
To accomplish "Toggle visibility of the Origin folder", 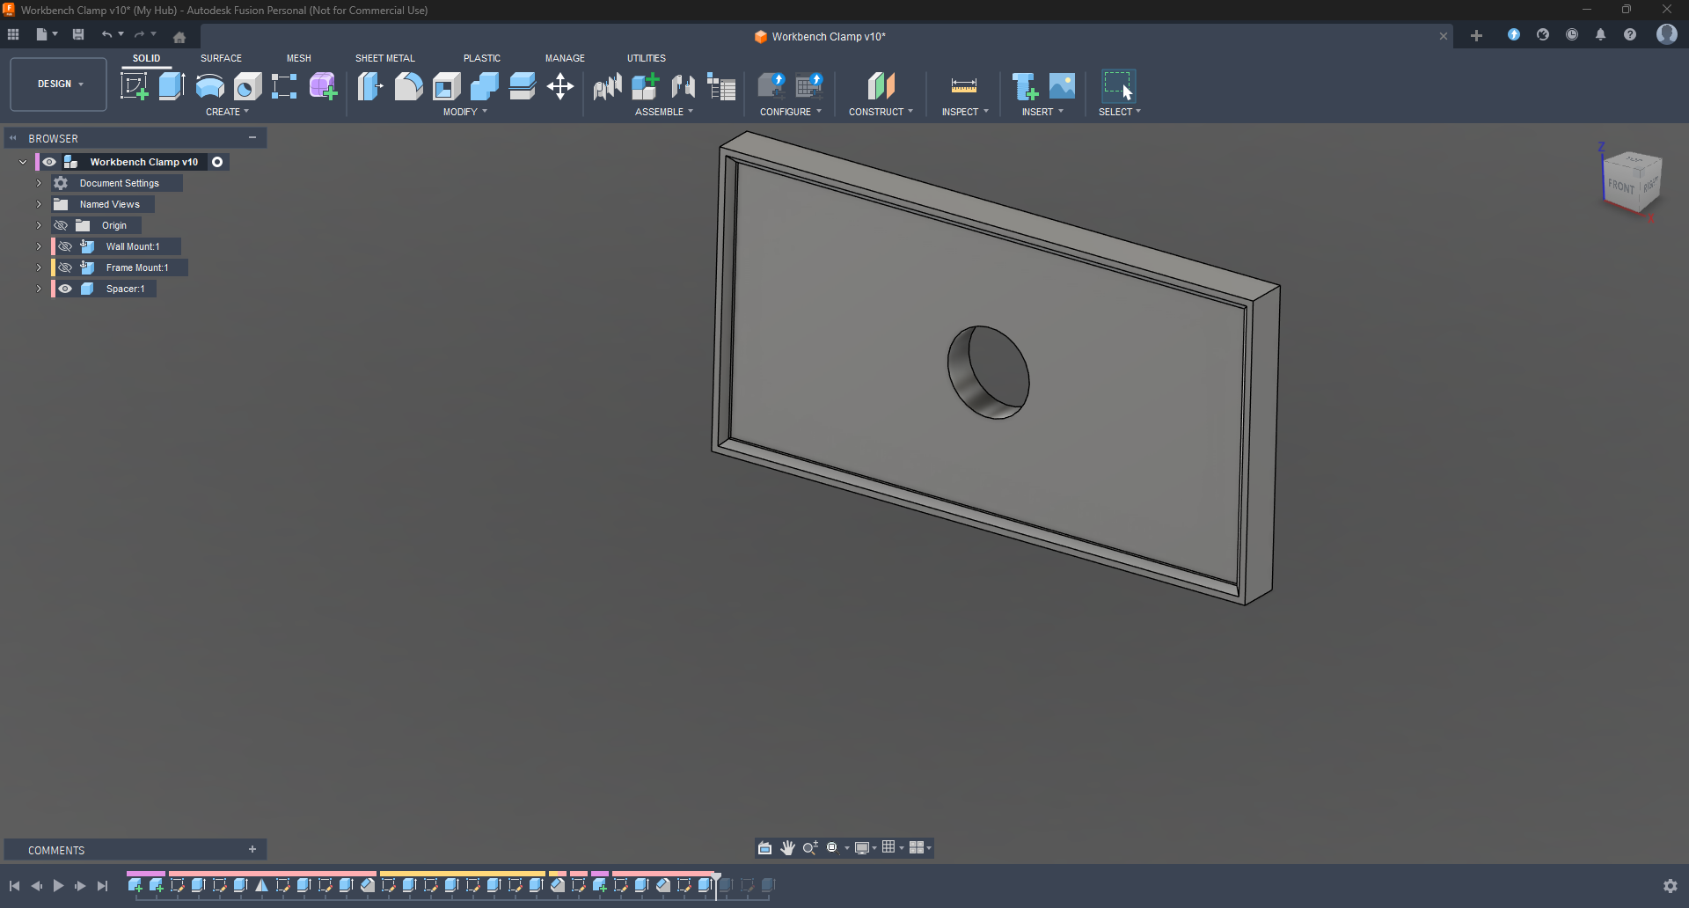I will pyautogui.click(x=61, y=225).
